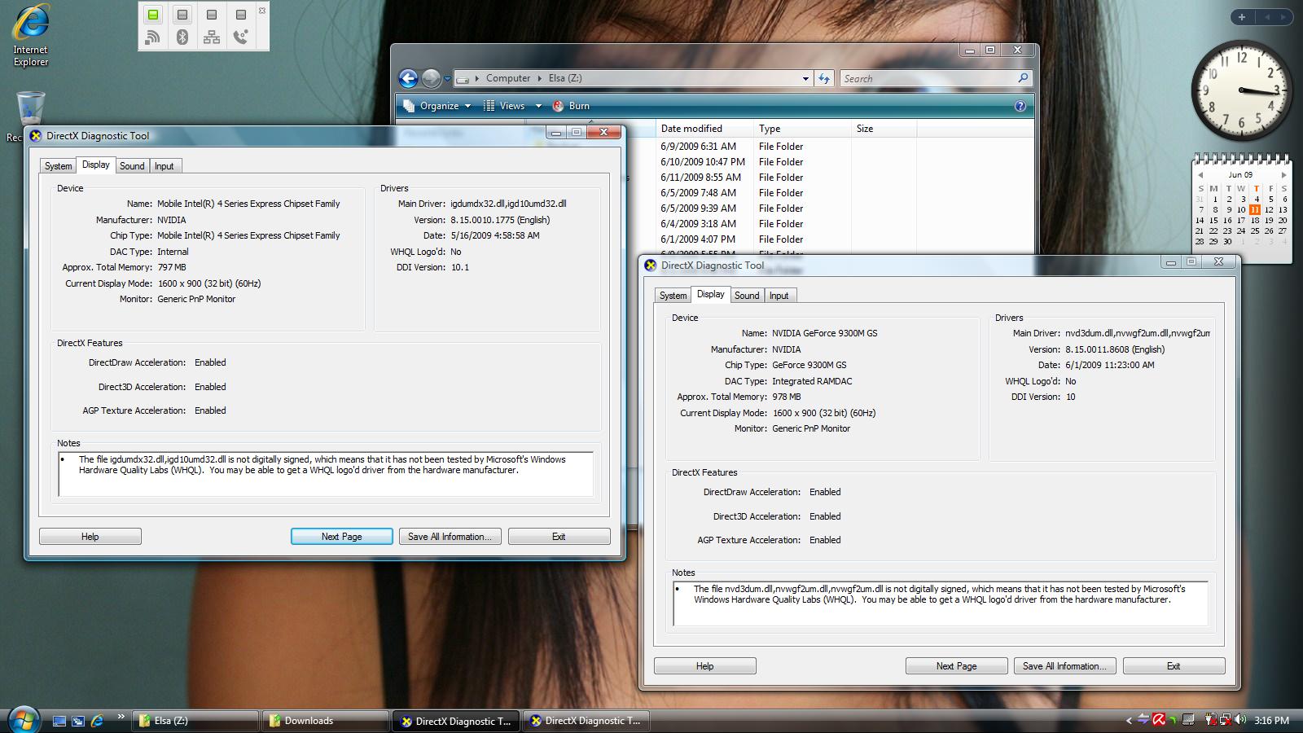The height and width of the screenshot is (733, 1303).
Task: Go to next month in calendar gadget
Action: pyautogui.click(x=1283, y=175)
